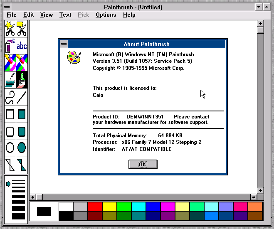
Task: Click the licensed user name 'Caio'
Action: (98, 95)
